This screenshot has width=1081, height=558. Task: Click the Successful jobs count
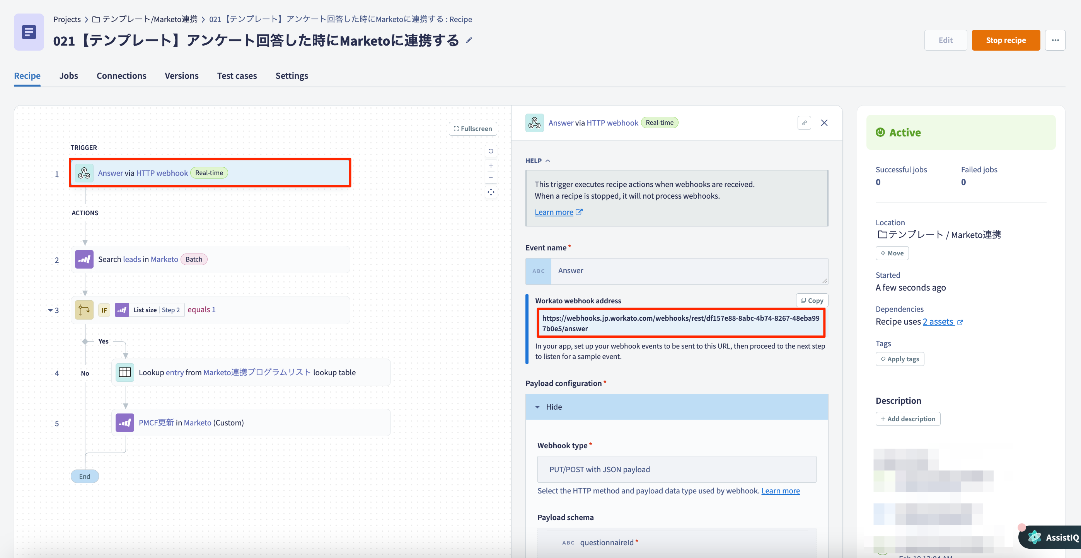pyautogui.click(x=878, y=182)
